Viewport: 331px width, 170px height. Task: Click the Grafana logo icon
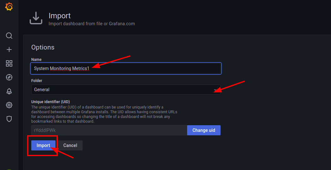pyautogui.click(x=9, y=7)
